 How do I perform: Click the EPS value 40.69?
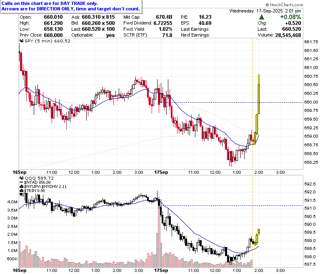(x=205, y=23)
